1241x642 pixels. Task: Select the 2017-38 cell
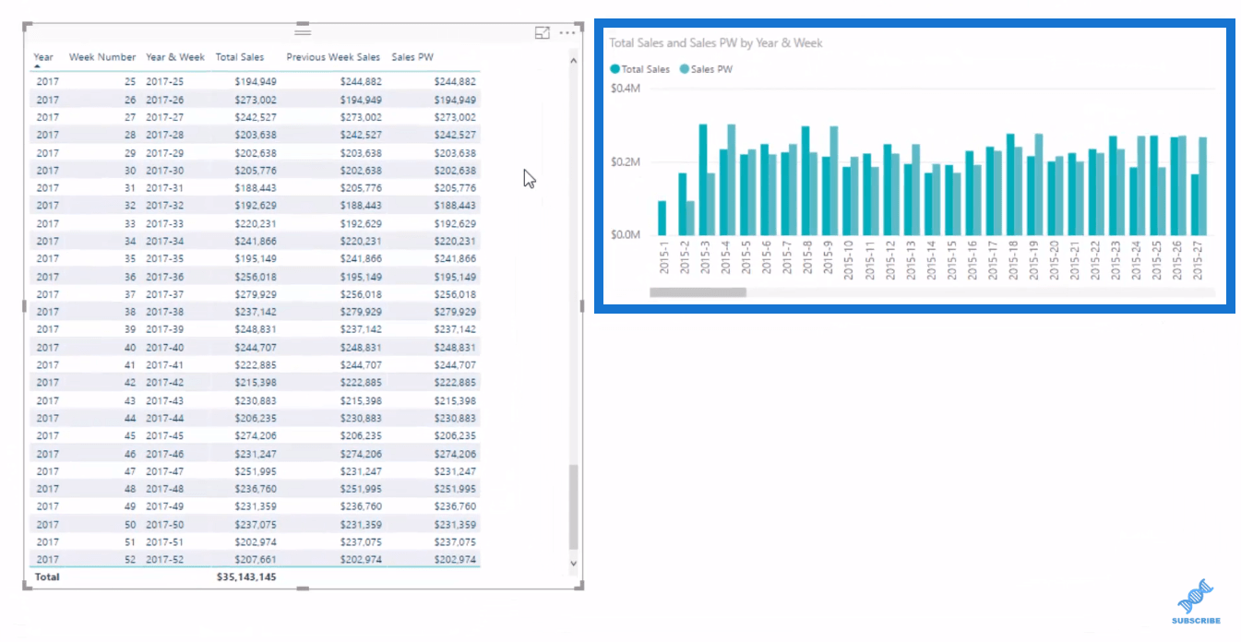(164, 312)
